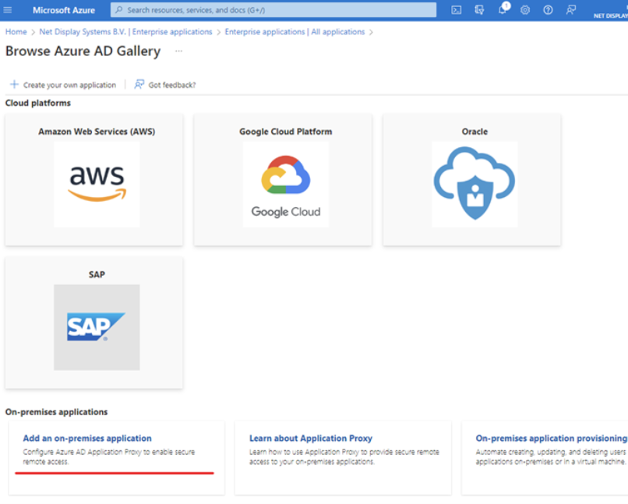628x504 pixels.
Task: Open portal settings gear
Action: tap(525, 10)
